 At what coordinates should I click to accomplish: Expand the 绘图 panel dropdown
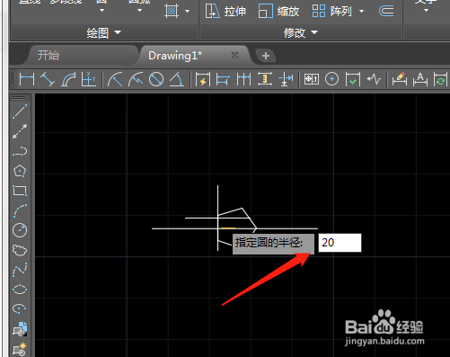118,32
